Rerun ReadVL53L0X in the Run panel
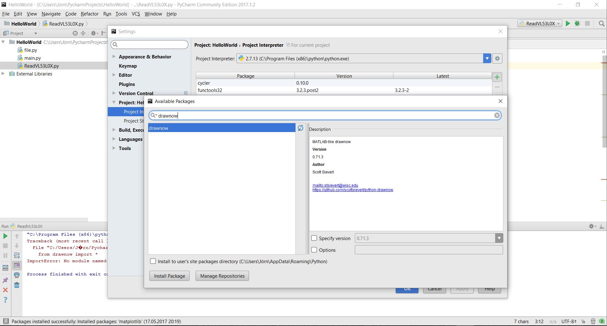This screenshot has height=326, width=607. (5, 236)
